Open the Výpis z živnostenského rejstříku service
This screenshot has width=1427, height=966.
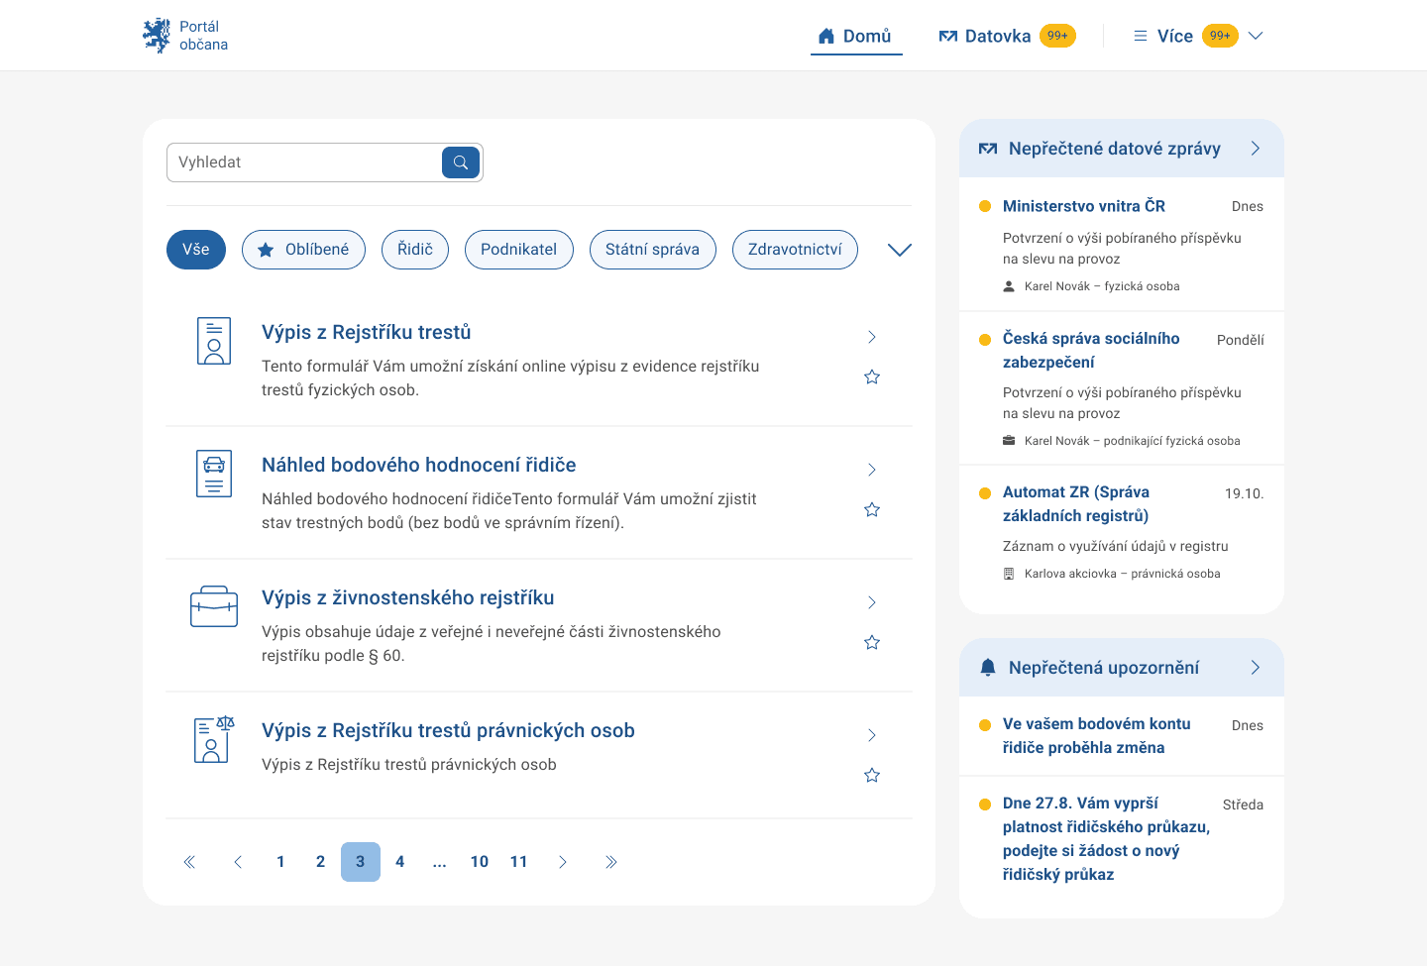coord(407,597)
